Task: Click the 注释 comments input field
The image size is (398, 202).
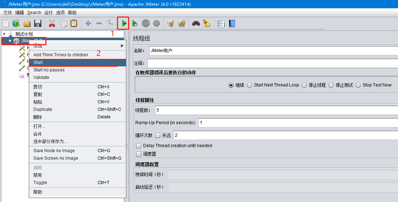Action: point(273,63)
